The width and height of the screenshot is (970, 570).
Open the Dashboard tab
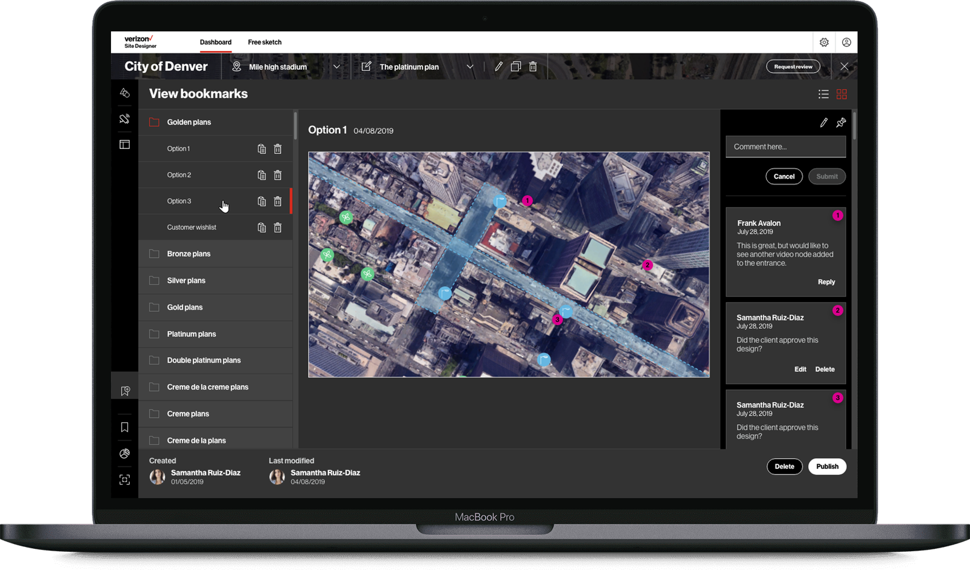point(216,42)
